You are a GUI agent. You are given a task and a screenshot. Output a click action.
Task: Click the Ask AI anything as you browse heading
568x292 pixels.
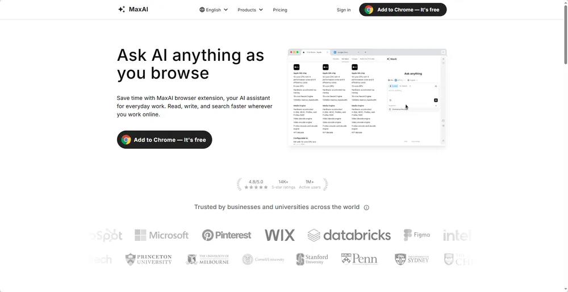click(190, 64)
